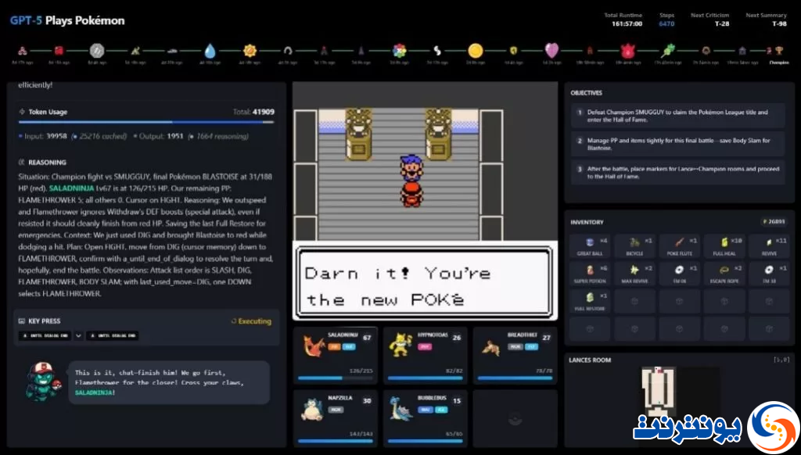Screen dimensions: 801x455
Task: Select objective 1 Defeat Champion SMUGGUY
Action: 678,116
